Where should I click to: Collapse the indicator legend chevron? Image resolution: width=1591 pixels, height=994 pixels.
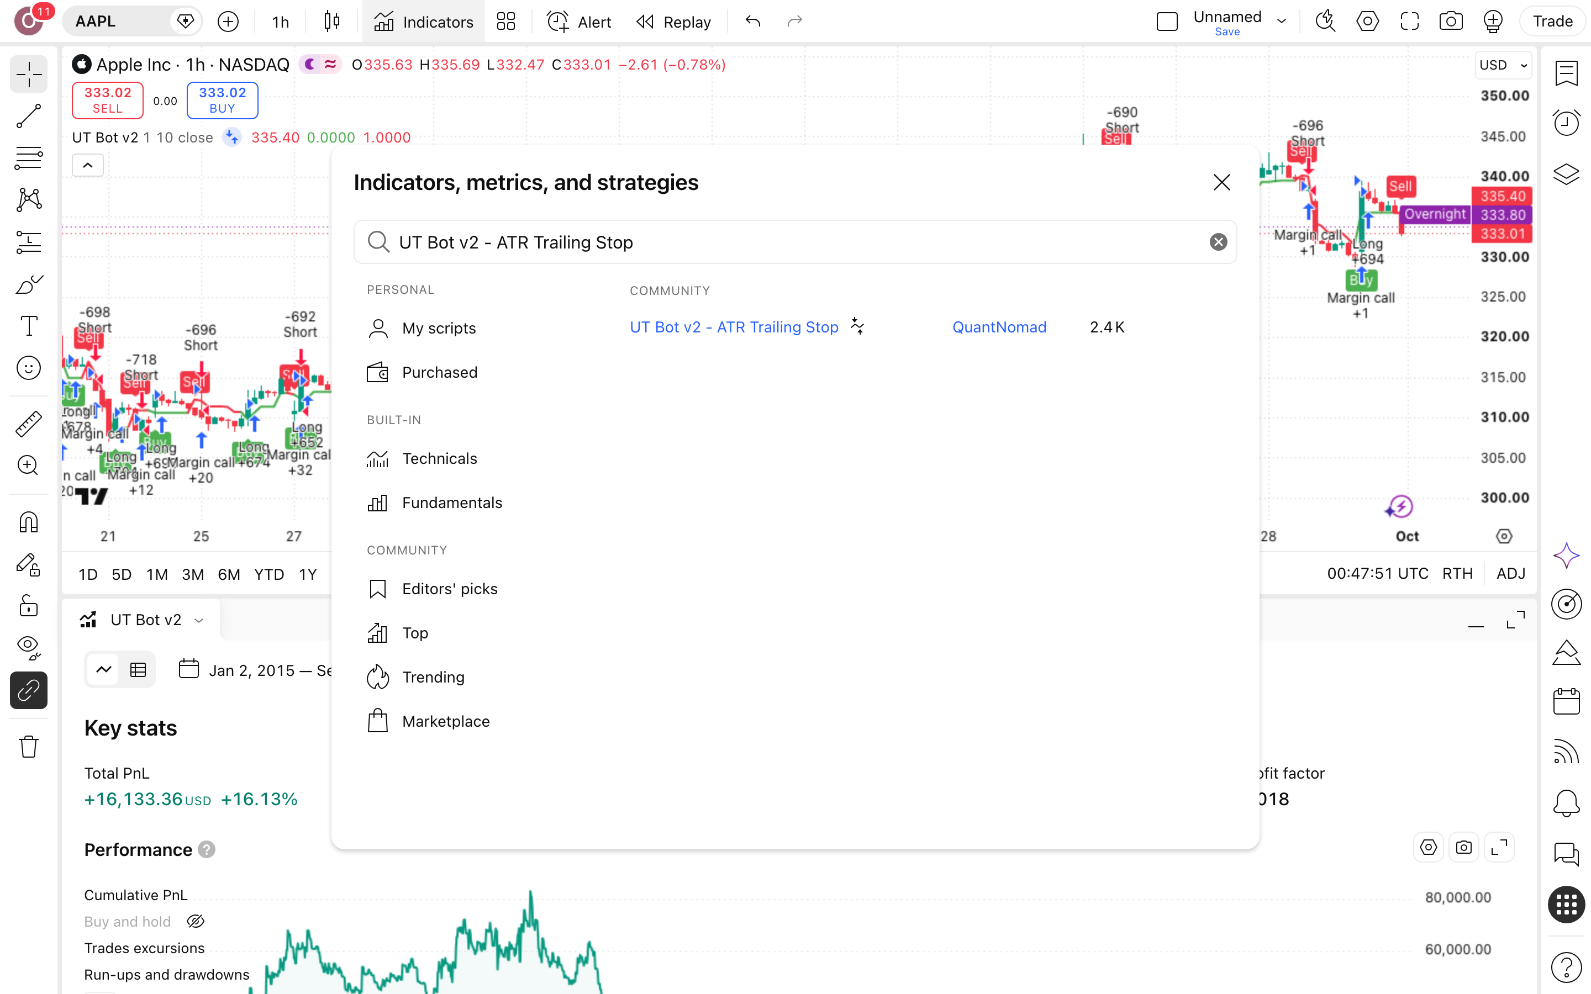(87, 165)
